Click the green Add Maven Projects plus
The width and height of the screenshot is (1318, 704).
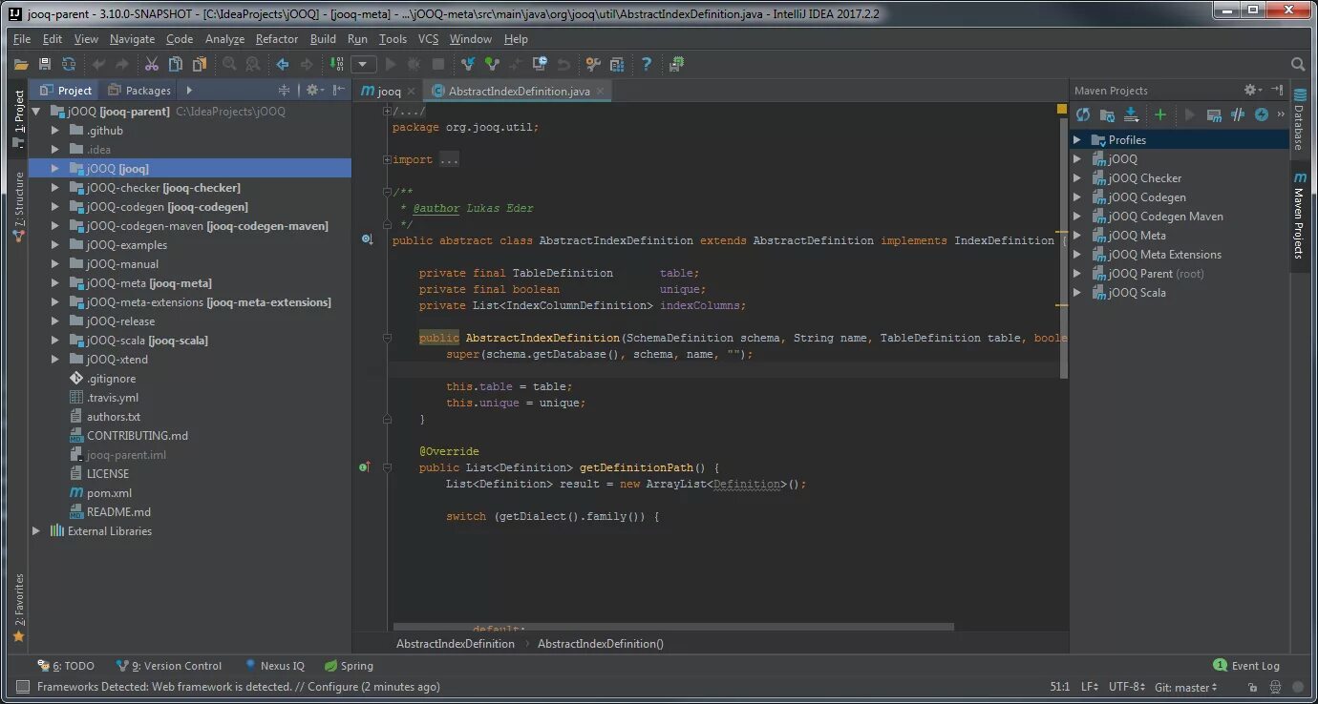coord(1160,114)
